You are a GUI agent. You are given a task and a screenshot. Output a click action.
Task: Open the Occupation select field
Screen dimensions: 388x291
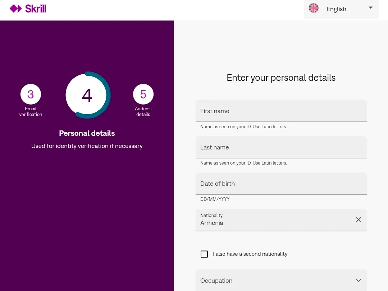[281, 280]
